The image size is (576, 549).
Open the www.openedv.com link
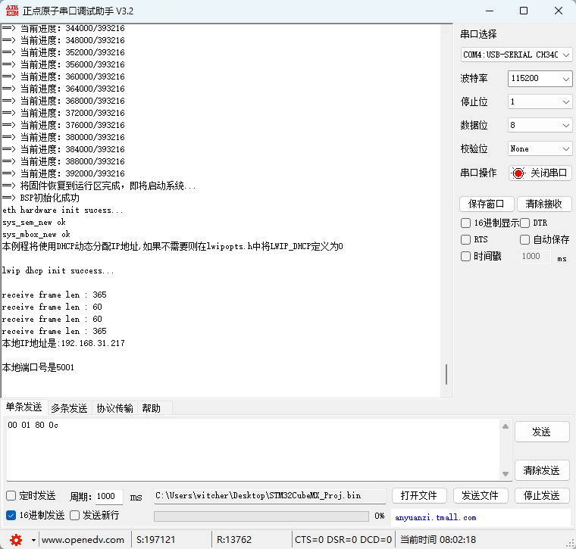[x=83, y=540]
